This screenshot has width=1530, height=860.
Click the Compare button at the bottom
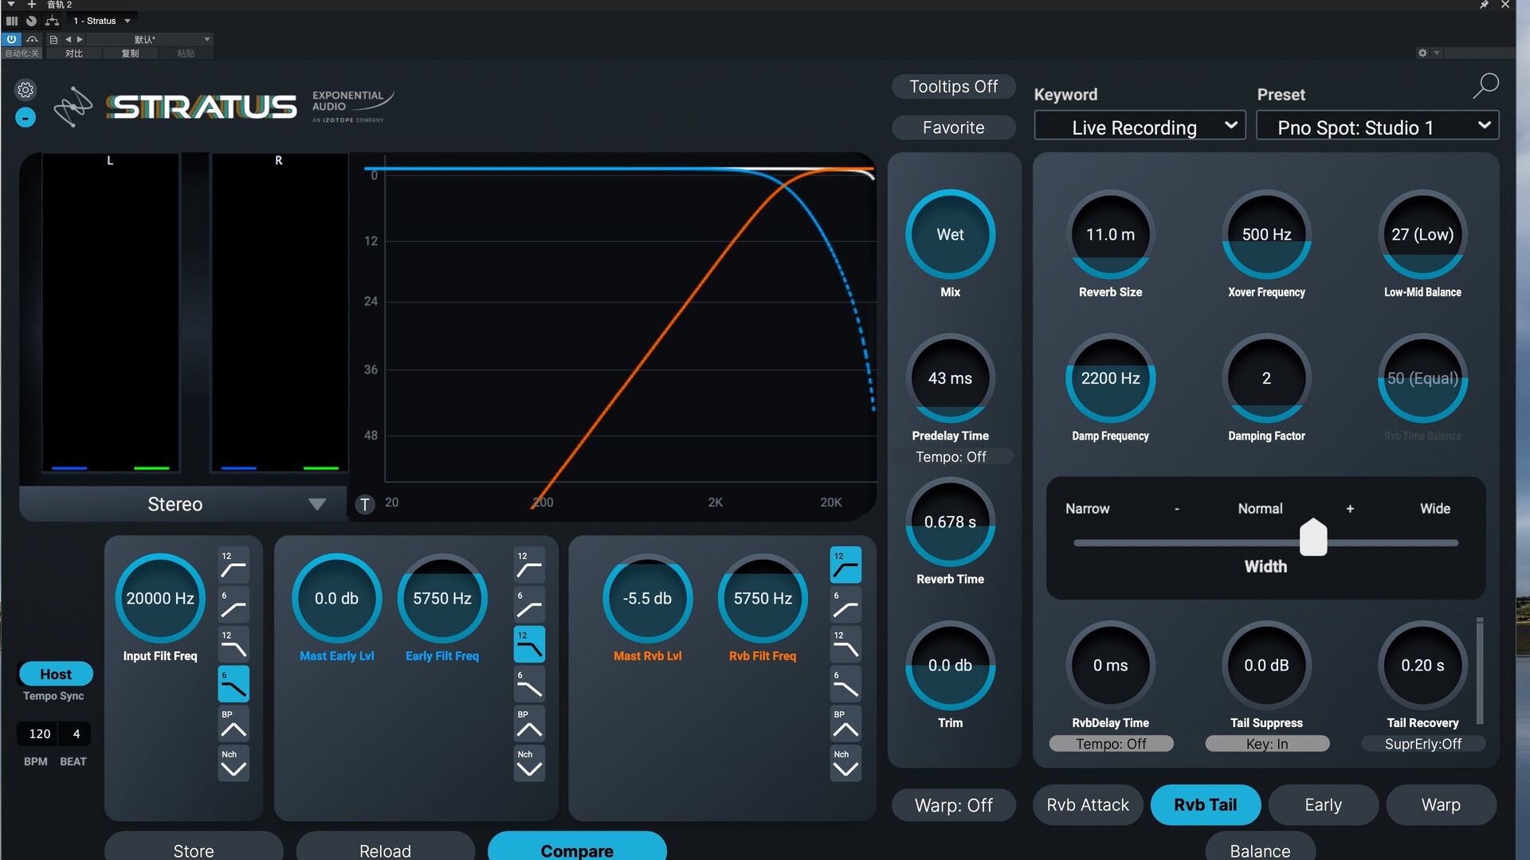577,850
